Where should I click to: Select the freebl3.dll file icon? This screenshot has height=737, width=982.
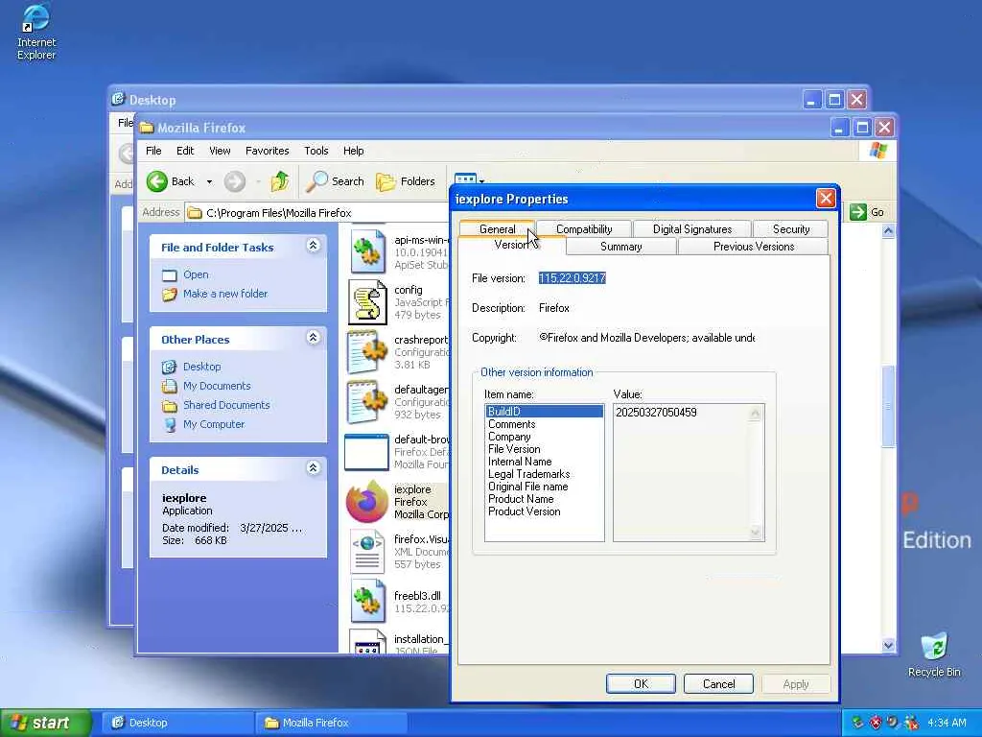(x=367, y=601)
